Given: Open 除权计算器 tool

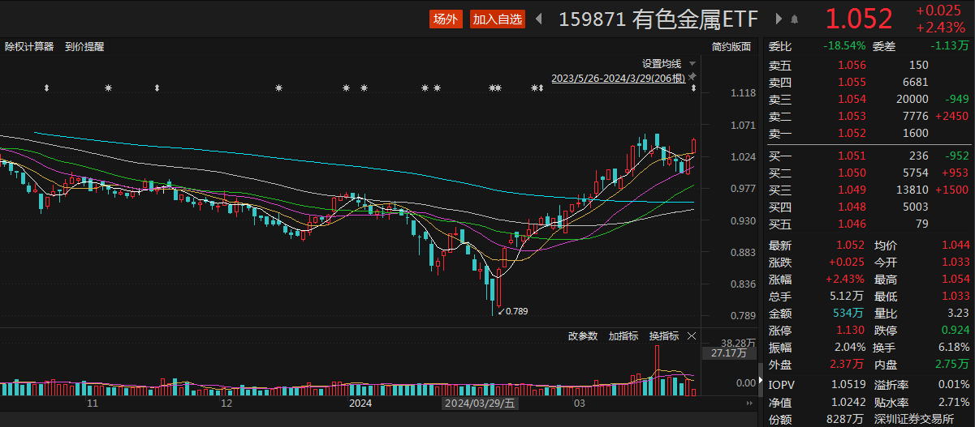Looking at the screenshot, I should pyautogui.click(x=29, y=47).
